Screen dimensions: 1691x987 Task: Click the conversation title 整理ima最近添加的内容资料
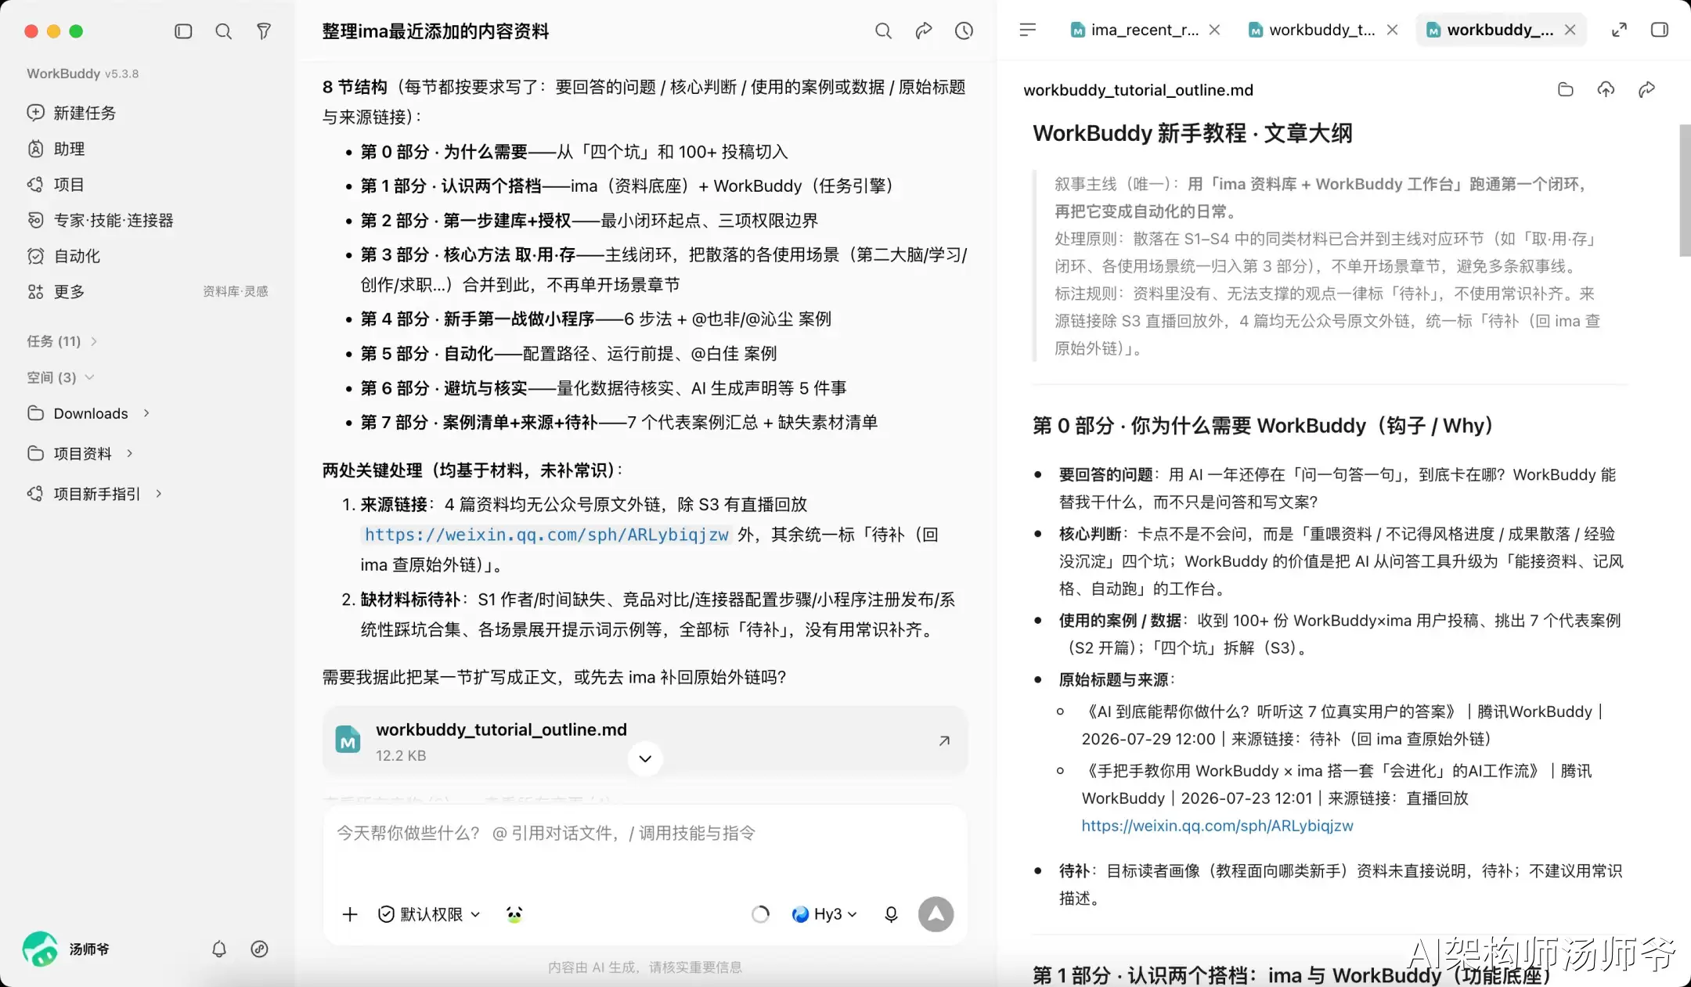435,31
